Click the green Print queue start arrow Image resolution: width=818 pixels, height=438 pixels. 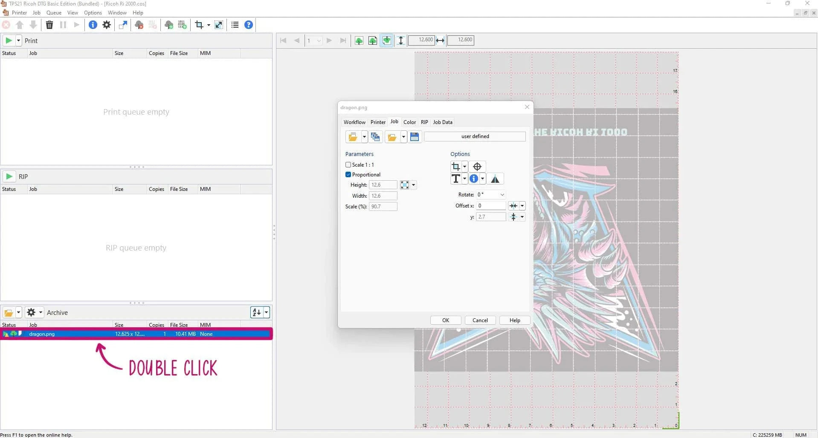pos(9,40)
